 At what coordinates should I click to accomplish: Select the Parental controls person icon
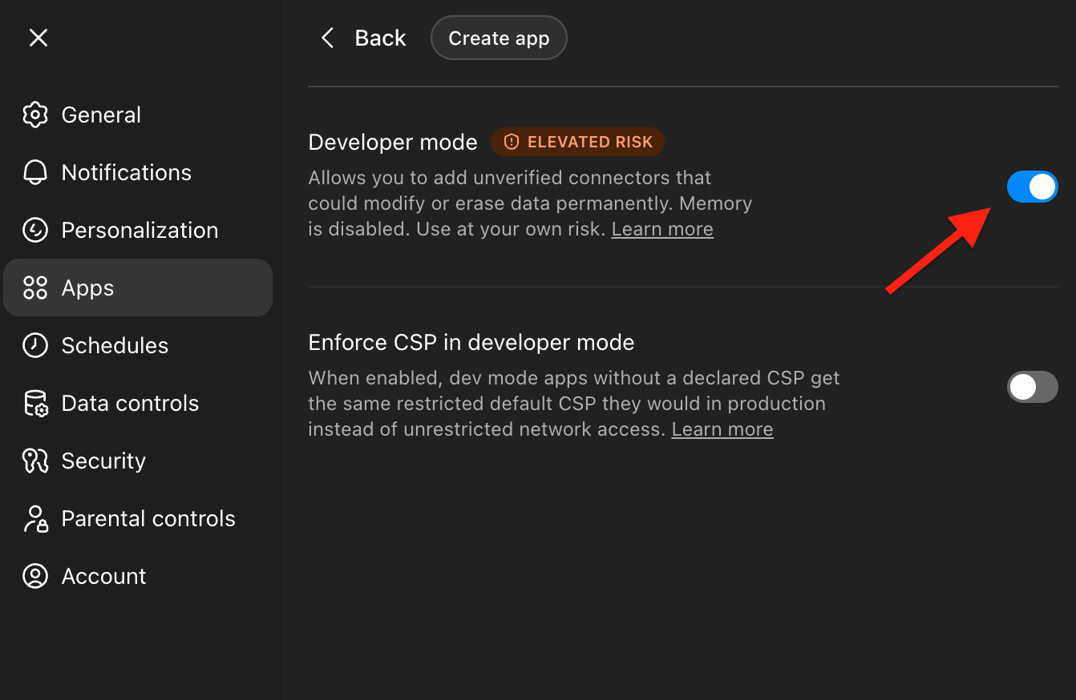(x=35, y=518)
